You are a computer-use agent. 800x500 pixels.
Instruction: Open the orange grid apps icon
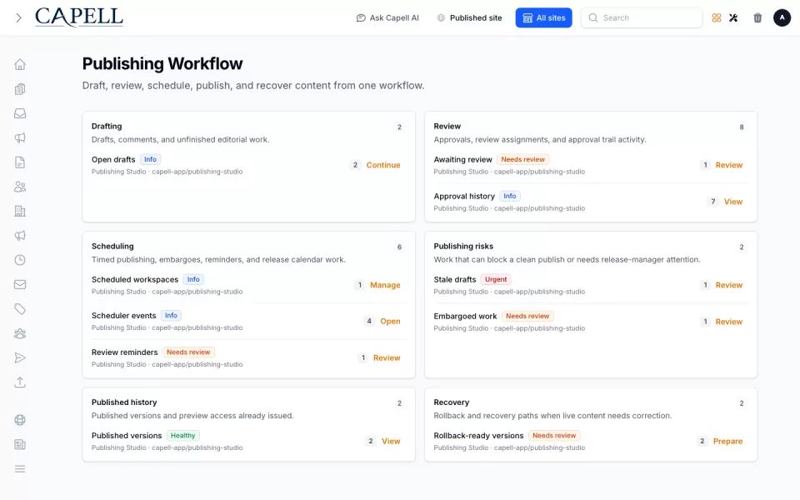tap(717, 17)
